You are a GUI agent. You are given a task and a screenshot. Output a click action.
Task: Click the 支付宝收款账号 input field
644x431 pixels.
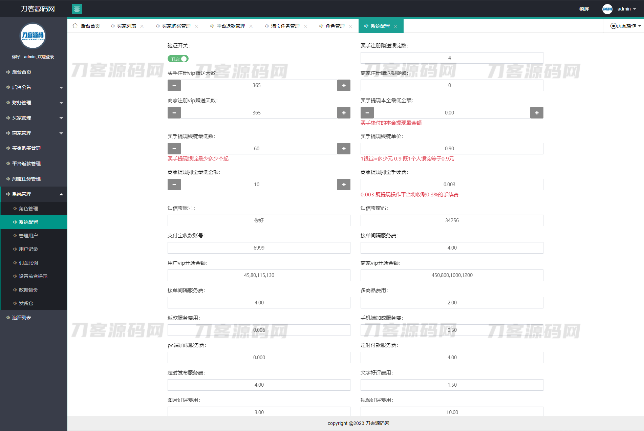click(x=259, y=248)
